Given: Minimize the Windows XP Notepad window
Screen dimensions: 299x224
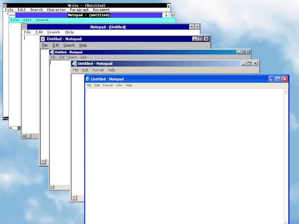Looking at the screenshot, I should (x=272, y=79).
